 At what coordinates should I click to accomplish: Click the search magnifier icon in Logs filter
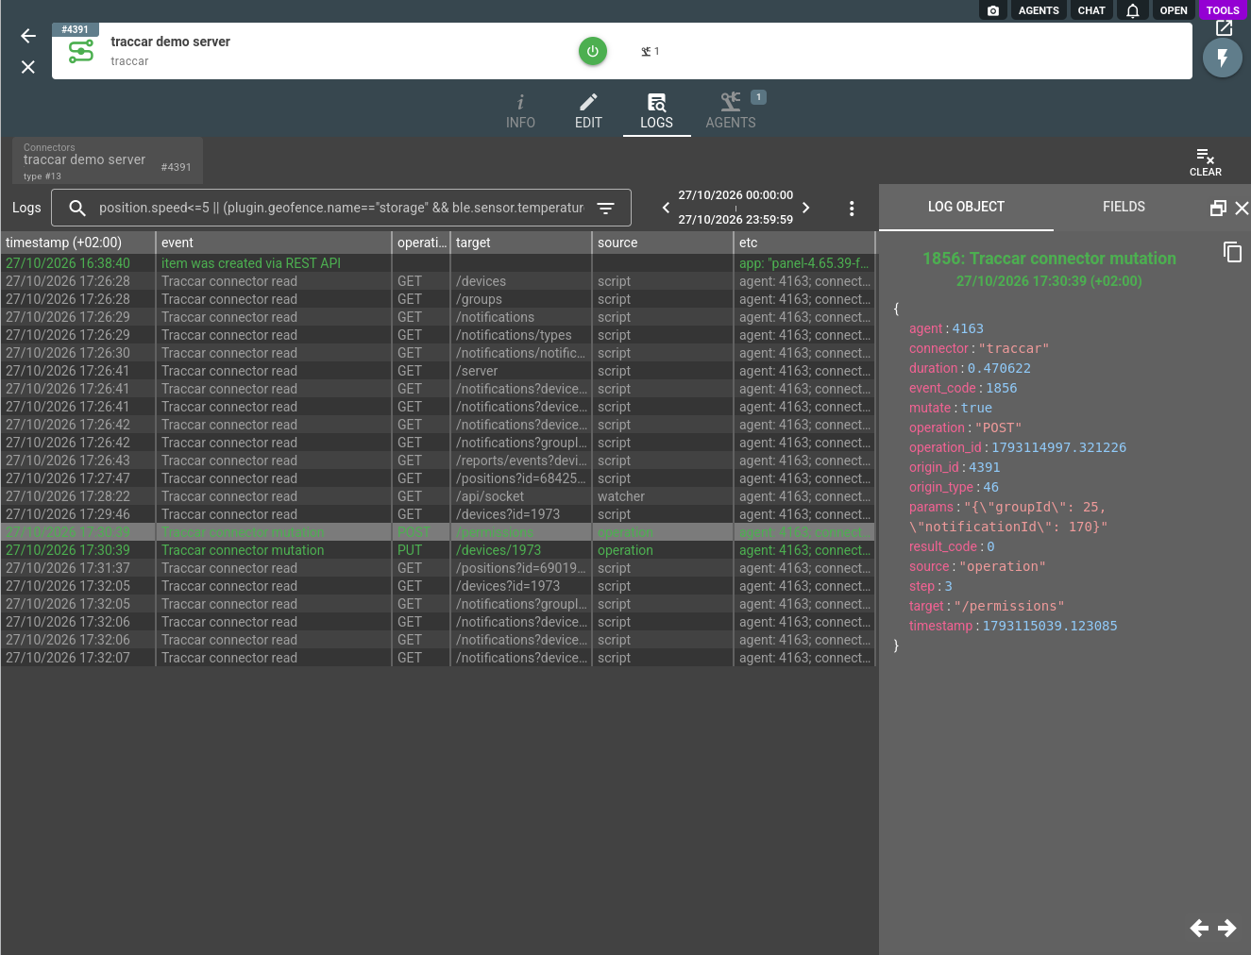click(77, 208)
